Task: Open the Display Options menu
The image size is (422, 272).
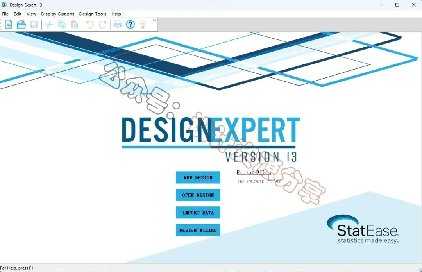Action: [57, 14]
